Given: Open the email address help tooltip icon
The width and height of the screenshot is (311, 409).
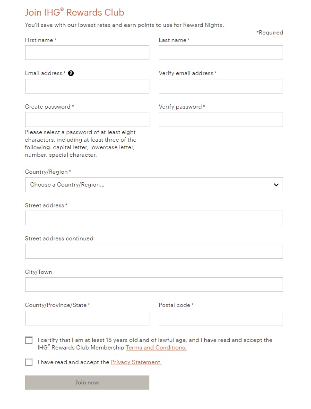Looking at the screenshot, I should coord(70,73).
